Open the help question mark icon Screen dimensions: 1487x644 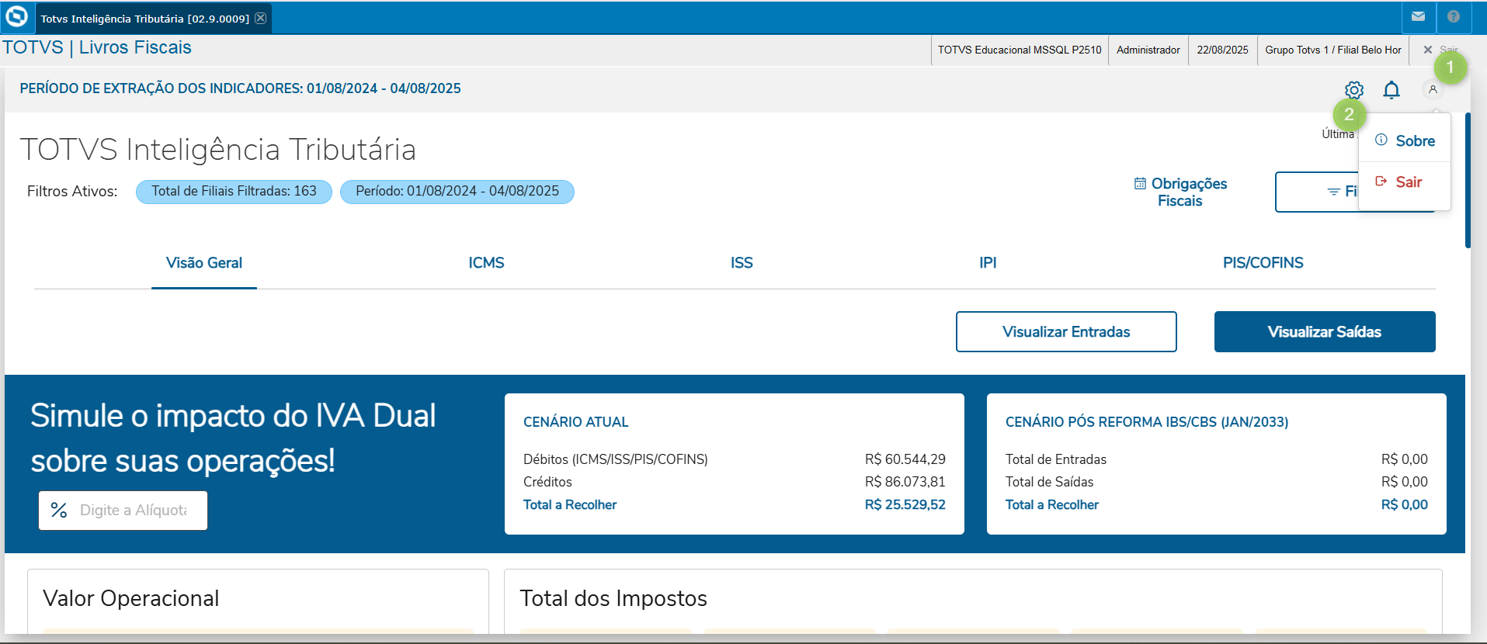[1454, 16]
